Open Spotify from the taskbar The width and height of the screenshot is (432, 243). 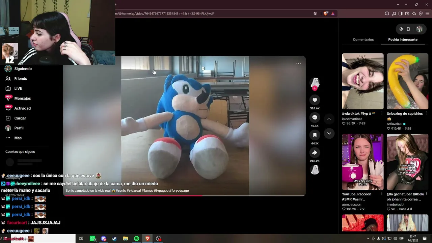pyautogui.click(x=136, y=239)
